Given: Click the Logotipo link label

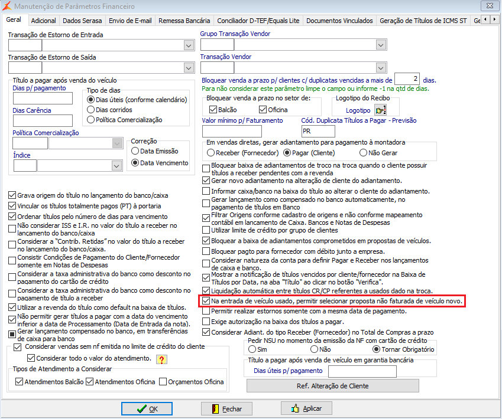Looking at the screenshot, I should click(x=358, y=110).
